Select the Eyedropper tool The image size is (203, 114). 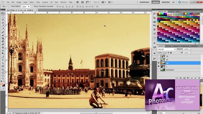[x=3, y=29]
